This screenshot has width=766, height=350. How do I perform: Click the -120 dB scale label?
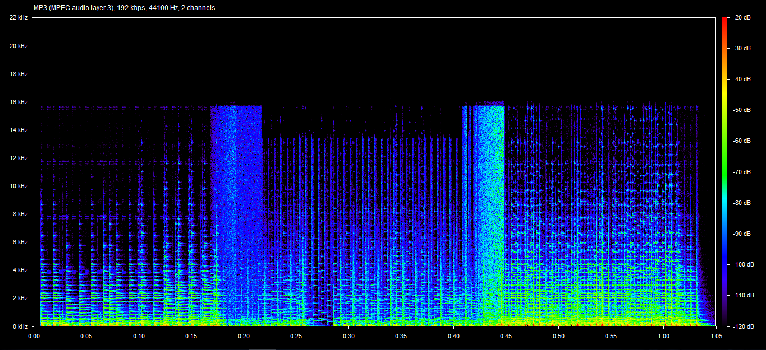742,326
